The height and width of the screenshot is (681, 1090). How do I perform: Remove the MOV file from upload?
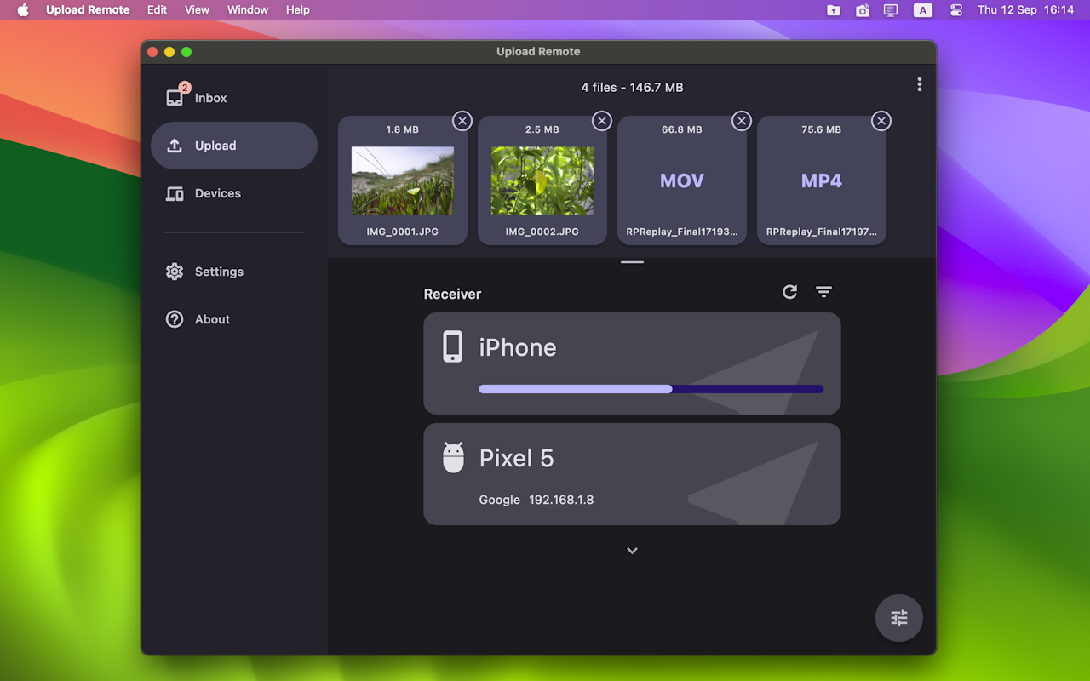[741, 121]
